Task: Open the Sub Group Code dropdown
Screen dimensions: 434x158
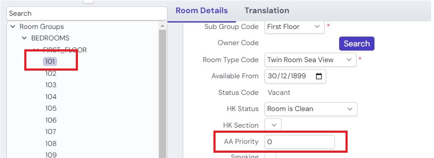Action: [x=295, y=27]
